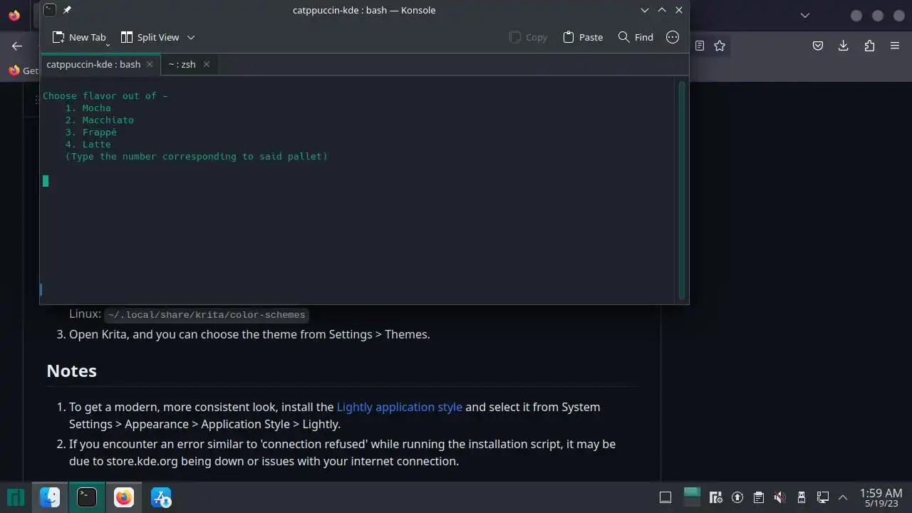Expand the New Tab profile arrow
Image resolution: width=912 pixels, height=513 pixels.
click(x=108, y=44)
